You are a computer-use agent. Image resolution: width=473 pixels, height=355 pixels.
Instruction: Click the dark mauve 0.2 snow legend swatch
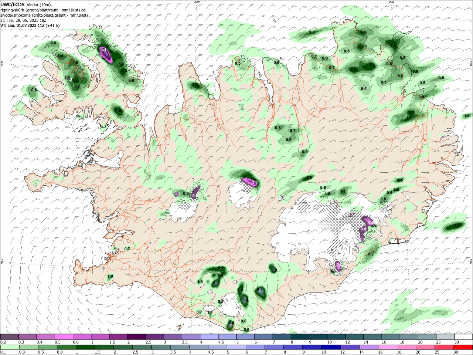[x=9, y=337]
